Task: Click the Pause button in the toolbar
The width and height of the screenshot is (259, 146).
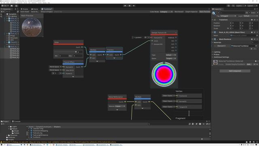Action: click(129, 6)
